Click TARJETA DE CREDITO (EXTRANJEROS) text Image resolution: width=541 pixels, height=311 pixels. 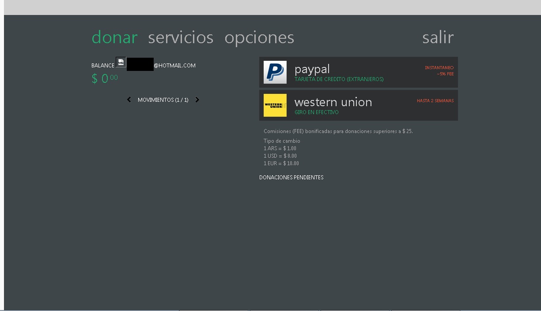coord(339,79)
